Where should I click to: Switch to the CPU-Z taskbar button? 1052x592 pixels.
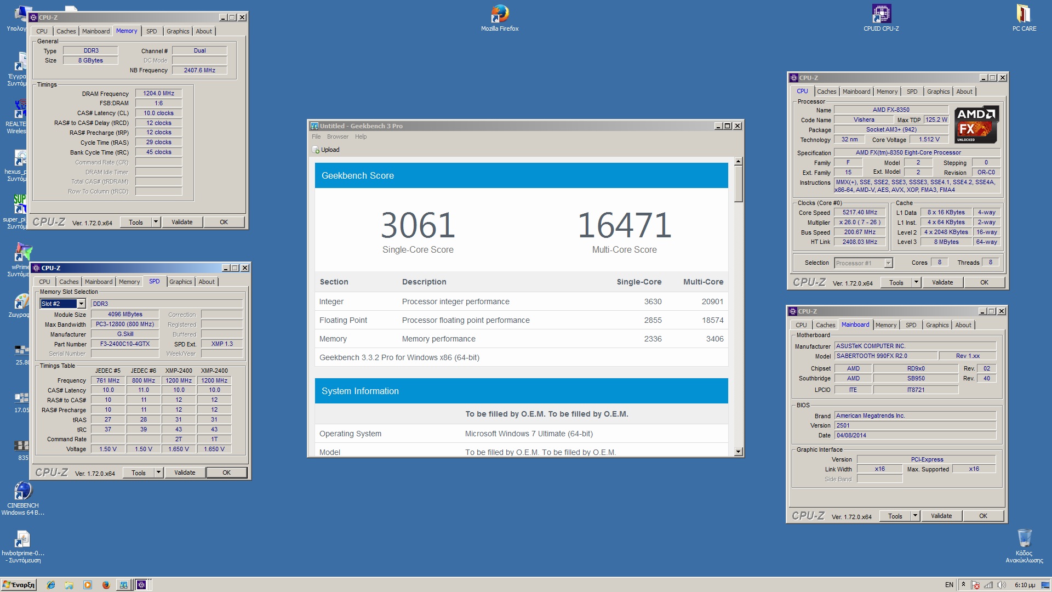pyautogui.click(x=141, y=585)
